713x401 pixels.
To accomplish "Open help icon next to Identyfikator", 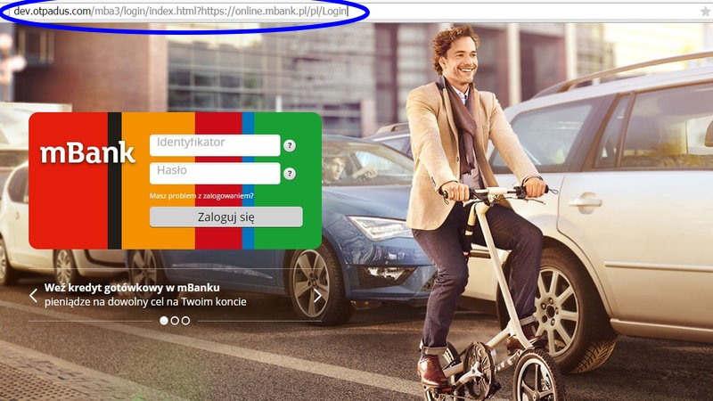I will click(290, 145).
